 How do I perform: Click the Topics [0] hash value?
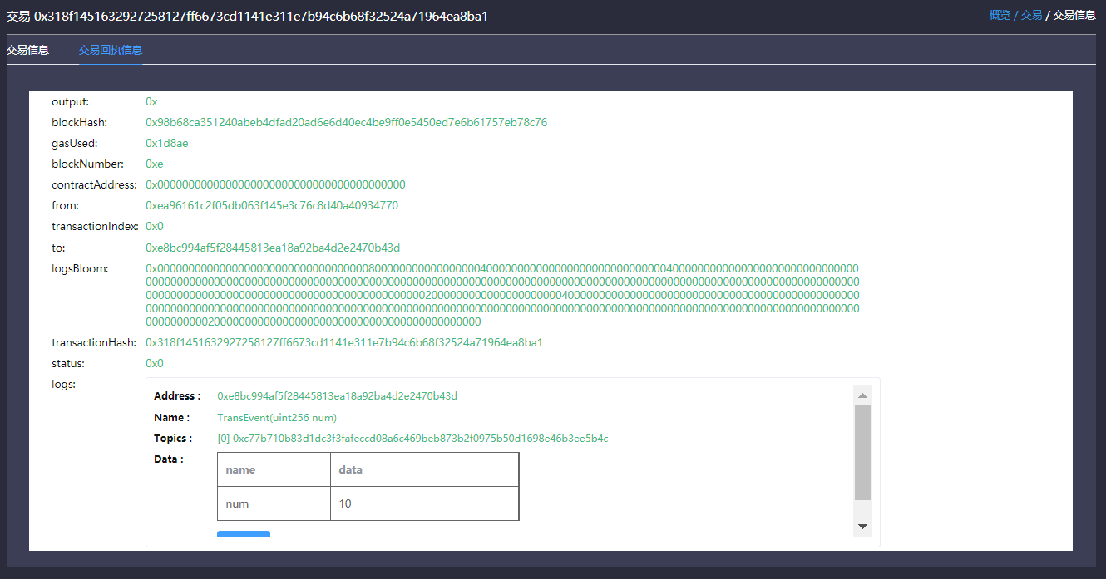click(412, 439)
